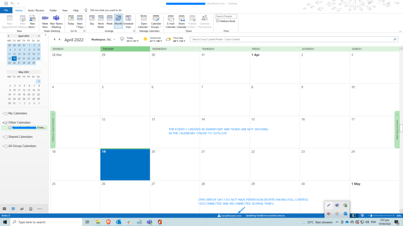Show the Next 7 Days

(x=79, y=22)
